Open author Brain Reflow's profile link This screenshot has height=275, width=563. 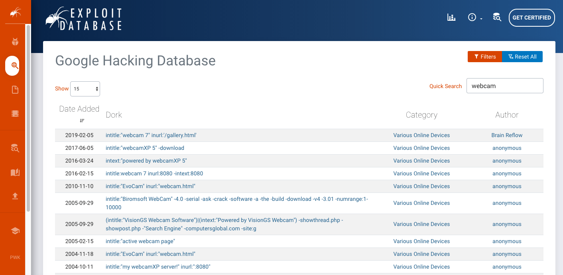[x=507, y=135]
